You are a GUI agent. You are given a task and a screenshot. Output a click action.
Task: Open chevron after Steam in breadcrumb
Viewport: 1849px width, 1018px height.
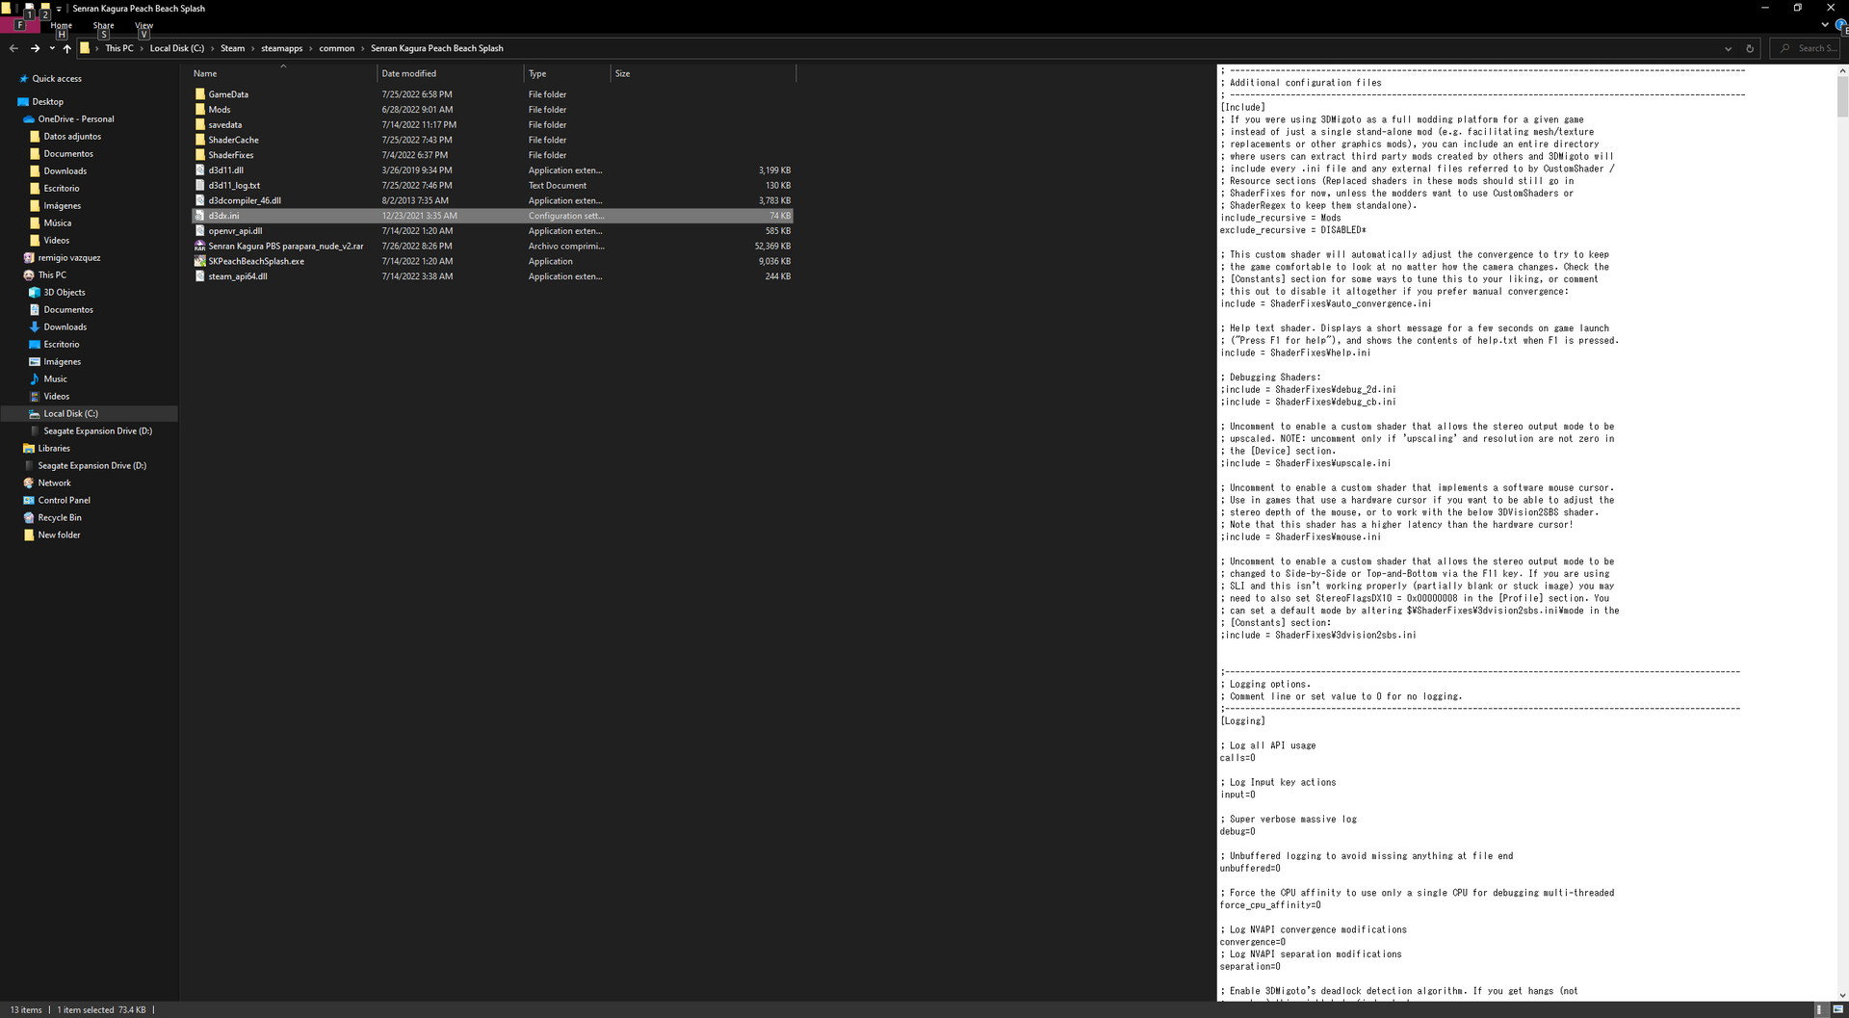click(x=253, y=48)
